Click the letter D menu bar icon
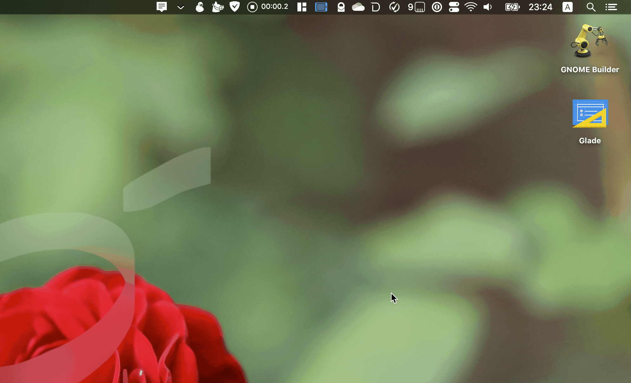This screenshot has width=631, height=383. pos(375,7)
